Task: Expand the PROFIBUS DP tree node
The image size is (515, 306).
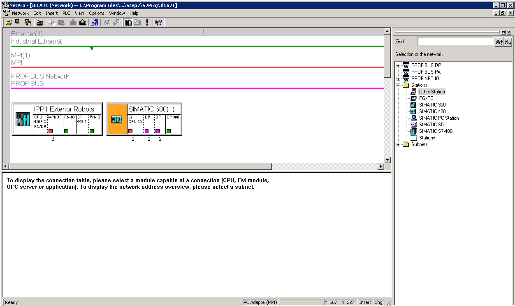Action: pyautogui.click(x=398, y=65)
